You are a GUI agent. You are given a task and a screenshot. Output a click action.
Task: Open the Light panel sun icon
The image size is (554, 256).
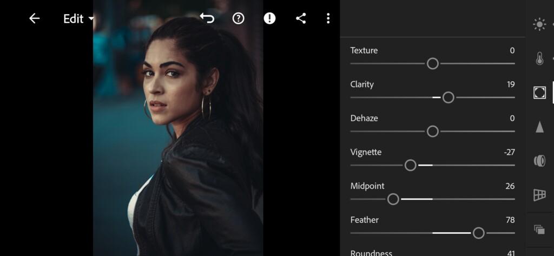[539, 24]
